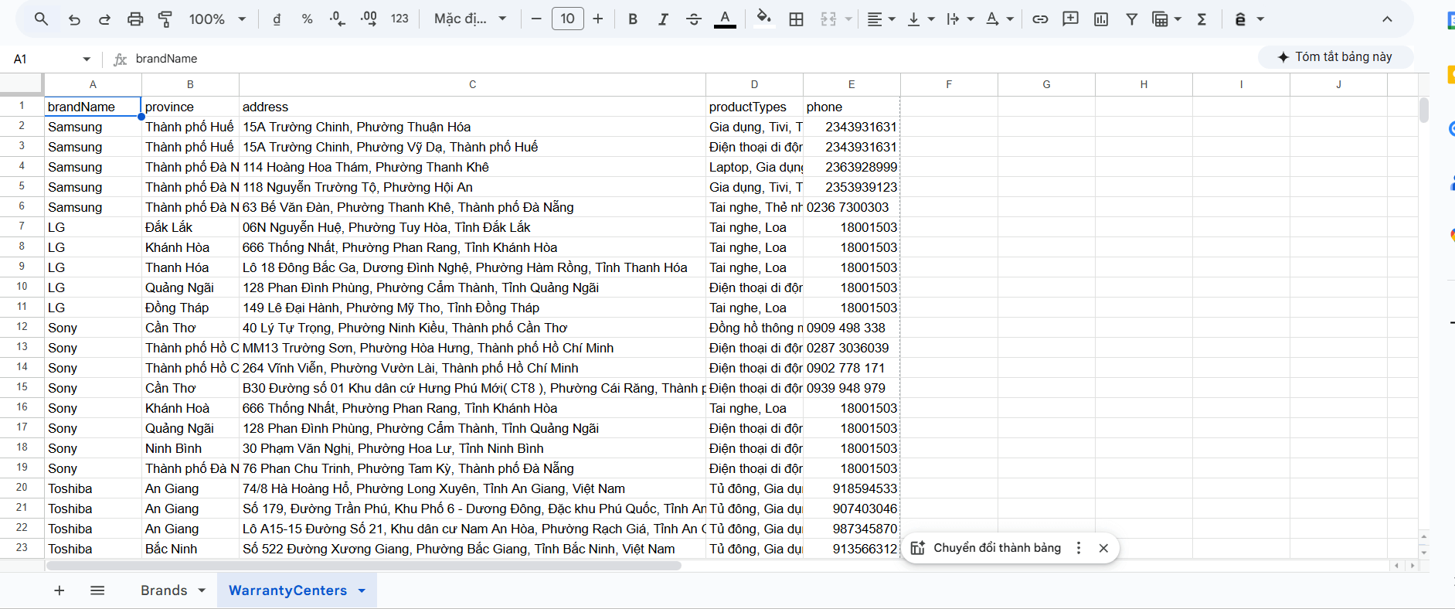1455x609 pixels.
Task: Open input tools with the pen icon
Action: click(1240, 19)
